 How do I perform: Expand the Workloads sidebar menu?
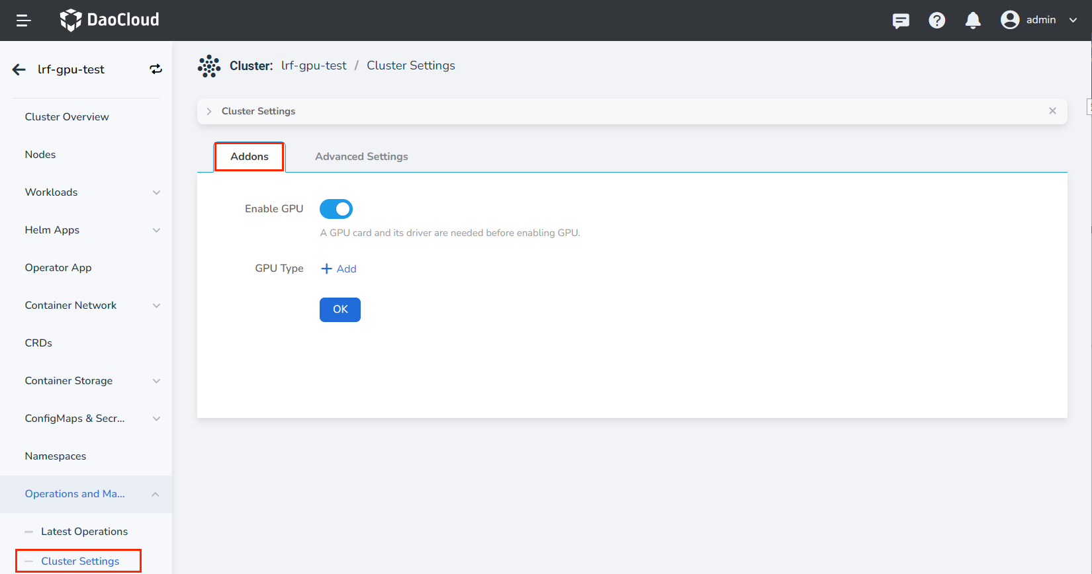coord(156,192)
